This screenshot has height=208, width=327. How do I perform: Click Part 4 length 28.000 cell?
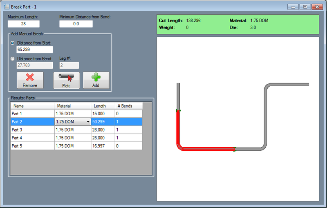click(x=103, y=138)
